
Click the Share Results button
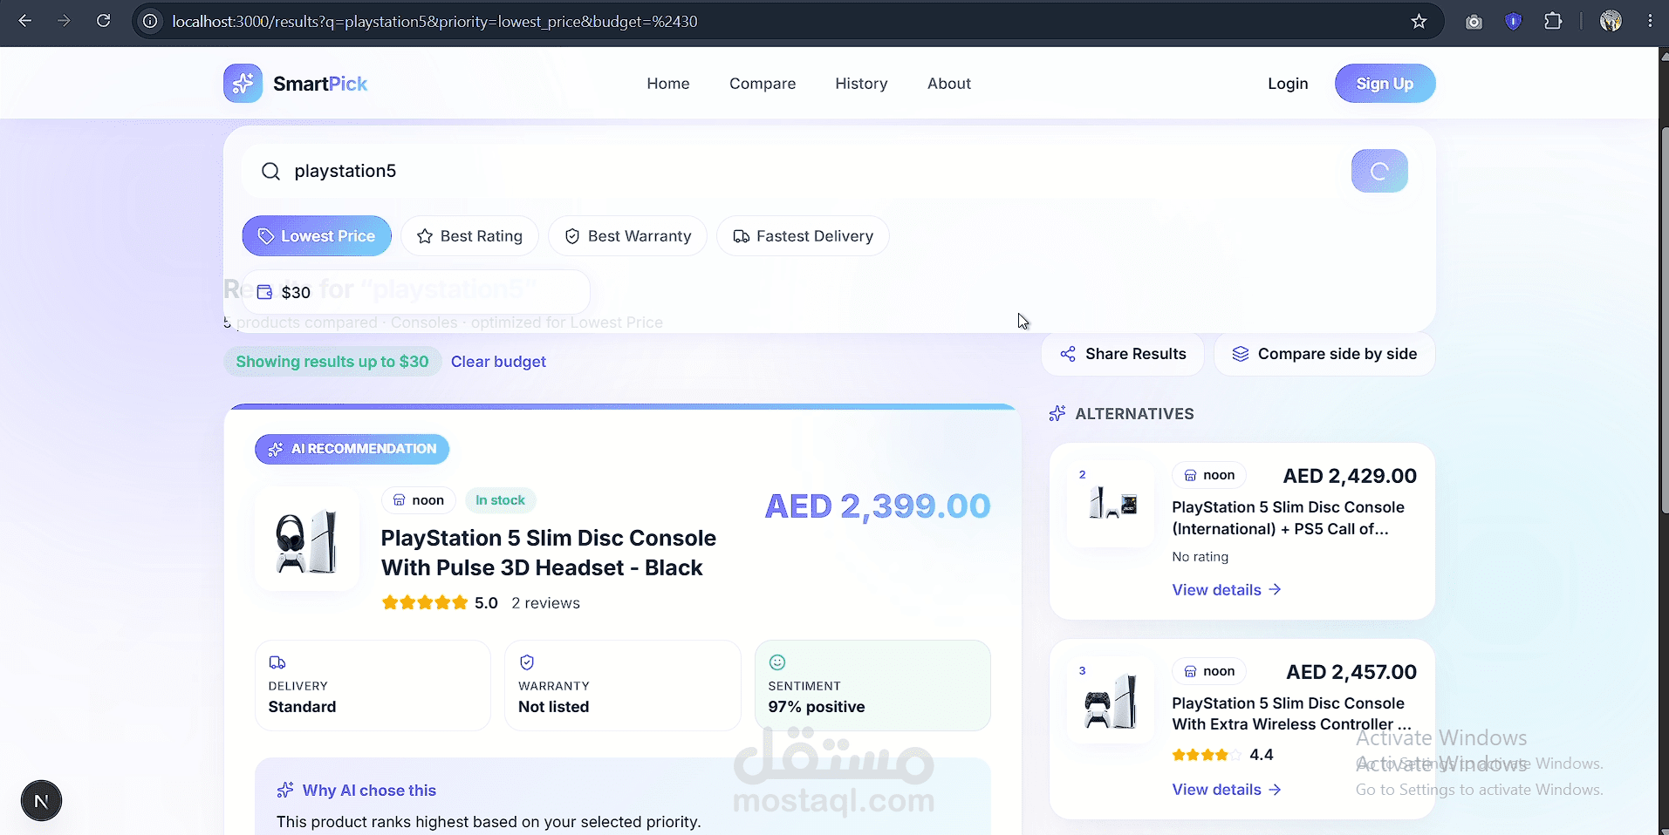point(1123,354)
